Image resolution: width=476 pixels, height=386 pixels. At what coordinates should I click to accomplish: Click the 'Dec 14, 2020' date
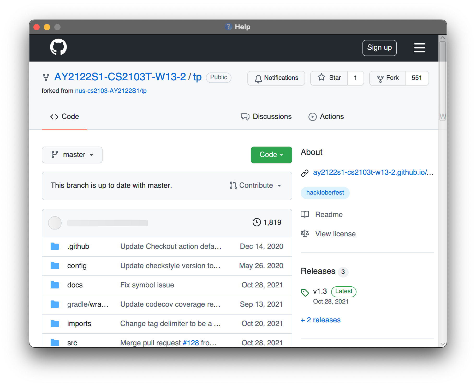tap(261, 246)
